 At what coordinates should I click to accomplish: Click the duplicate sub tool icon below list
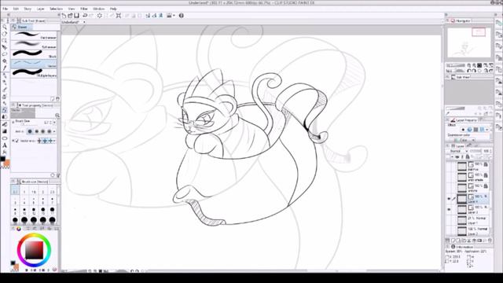53,99
